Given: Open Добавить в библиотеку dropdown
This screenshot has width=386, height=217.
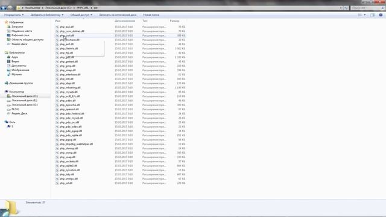Looking at the screenshot, I should [47, 15].
